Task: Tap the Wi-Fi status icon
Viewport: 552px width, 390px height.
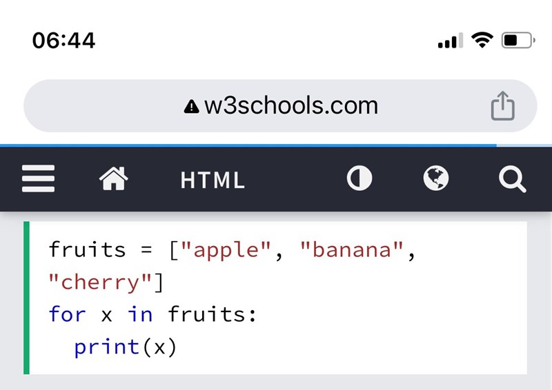Action: pyautogui.click(x=483, y=40)
